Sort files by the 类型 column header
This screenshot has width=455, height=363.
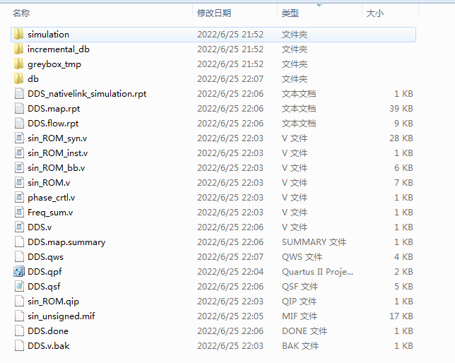click(290, 13)
